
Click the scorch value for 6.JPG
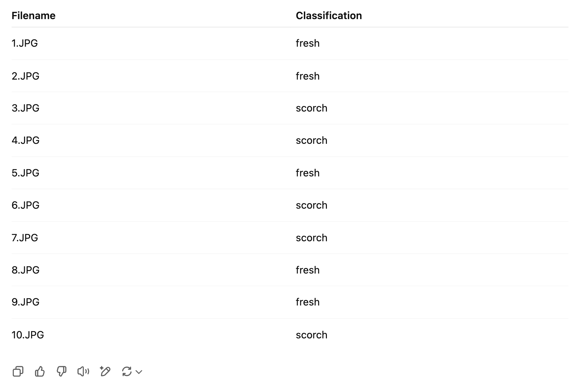311,205
